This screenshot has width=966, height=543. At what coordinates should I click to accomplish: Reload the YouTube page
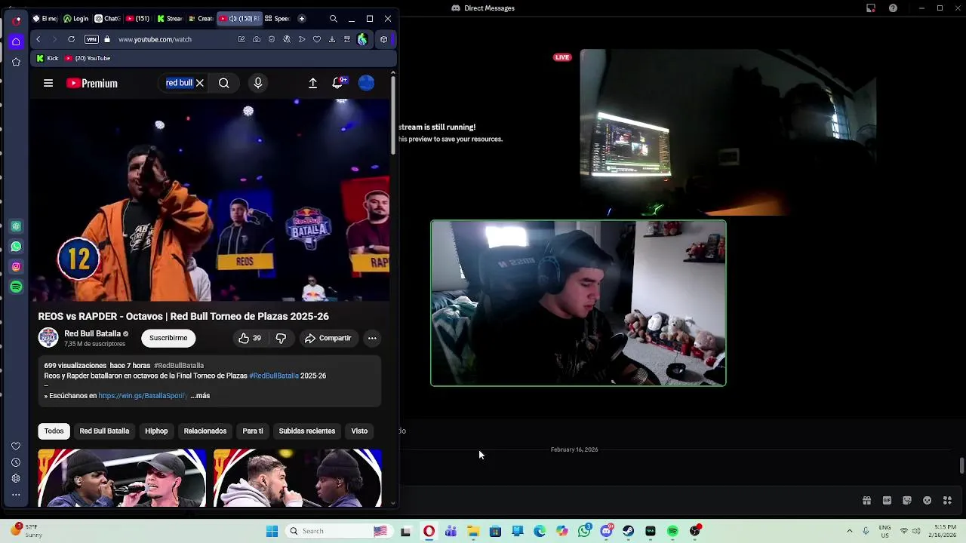point(71,39)
